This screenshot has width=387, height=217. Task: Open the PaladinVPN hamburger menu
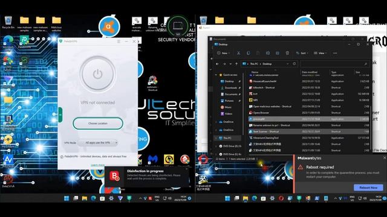tap(119, 42)
